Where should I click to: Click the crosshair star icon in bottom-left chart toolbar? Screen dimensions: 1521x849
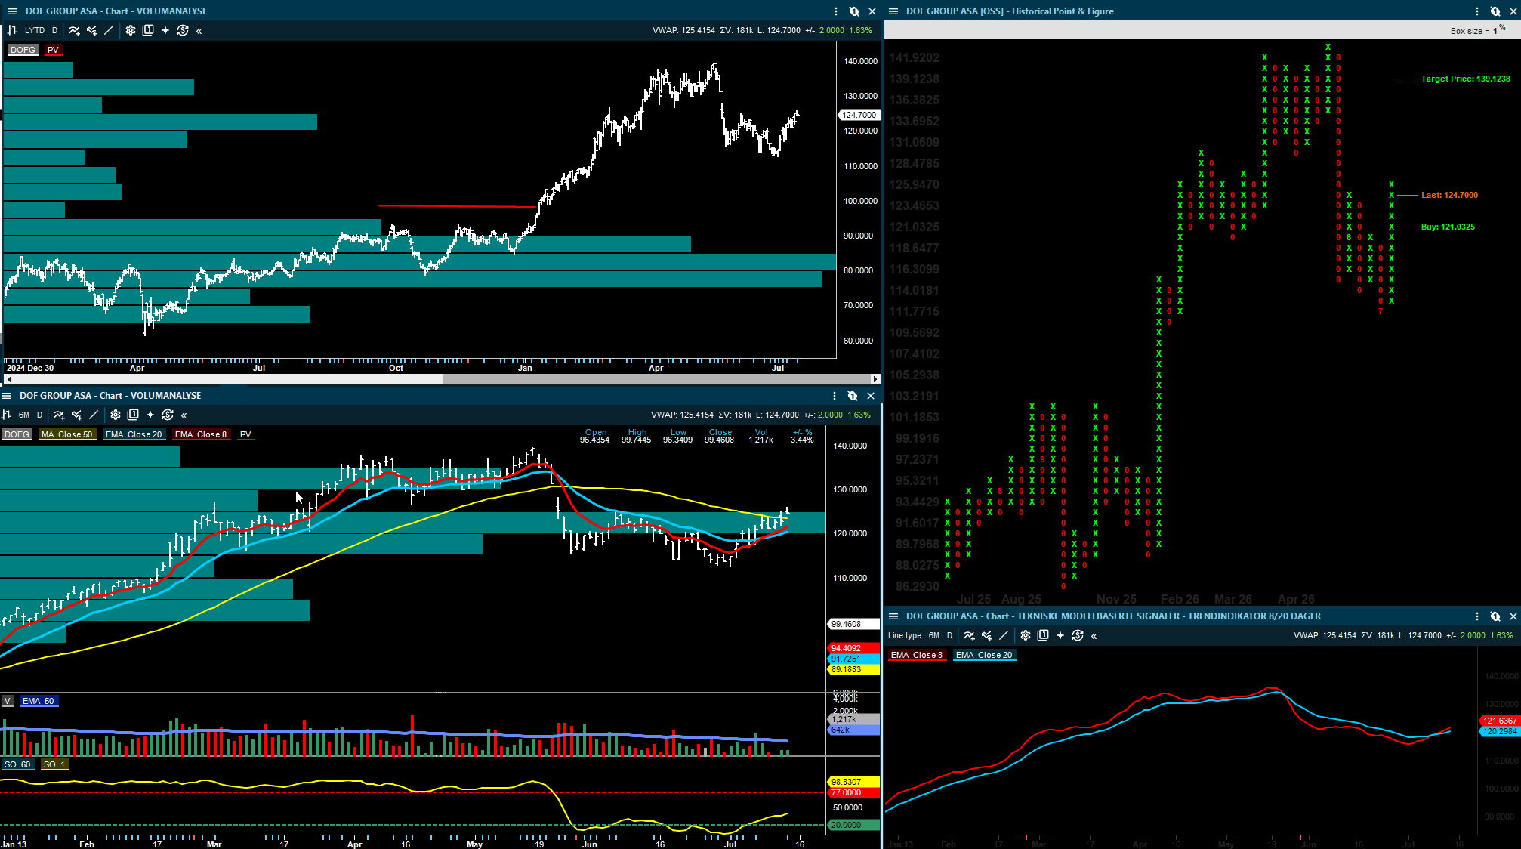coord(150,415)
